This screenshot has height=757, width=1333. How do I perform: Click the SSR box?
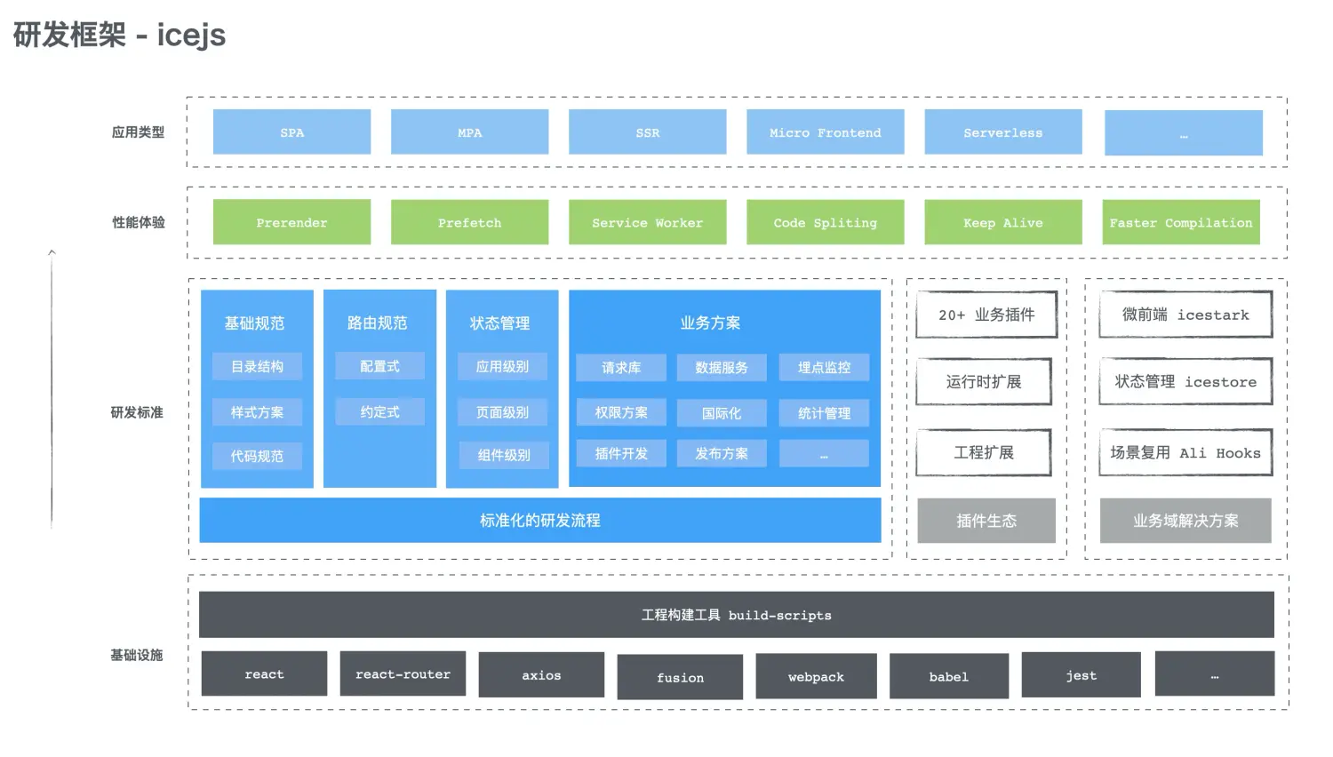click(x=647, y=132)
